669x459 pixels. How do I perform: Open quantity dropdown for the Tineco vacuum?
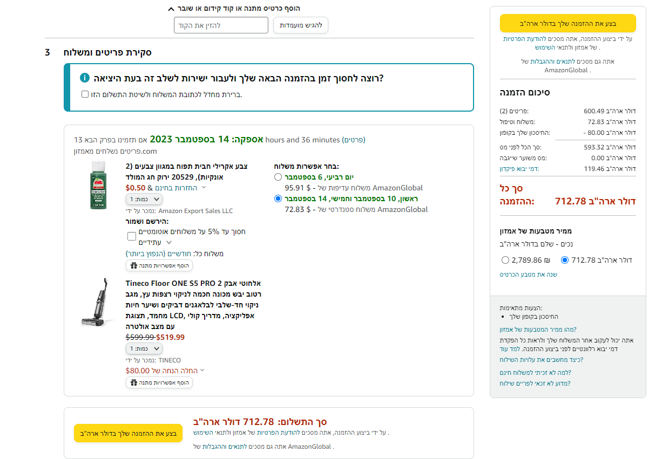[x=144, y=349]
